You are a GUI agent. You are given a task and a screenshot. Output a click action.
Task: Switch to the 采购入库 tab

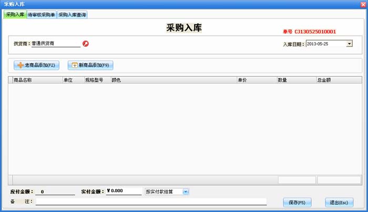click(15, 15)
